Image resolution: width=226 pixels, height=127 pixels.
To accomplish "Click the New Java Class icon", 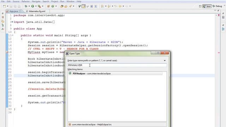I will (53, 6).
